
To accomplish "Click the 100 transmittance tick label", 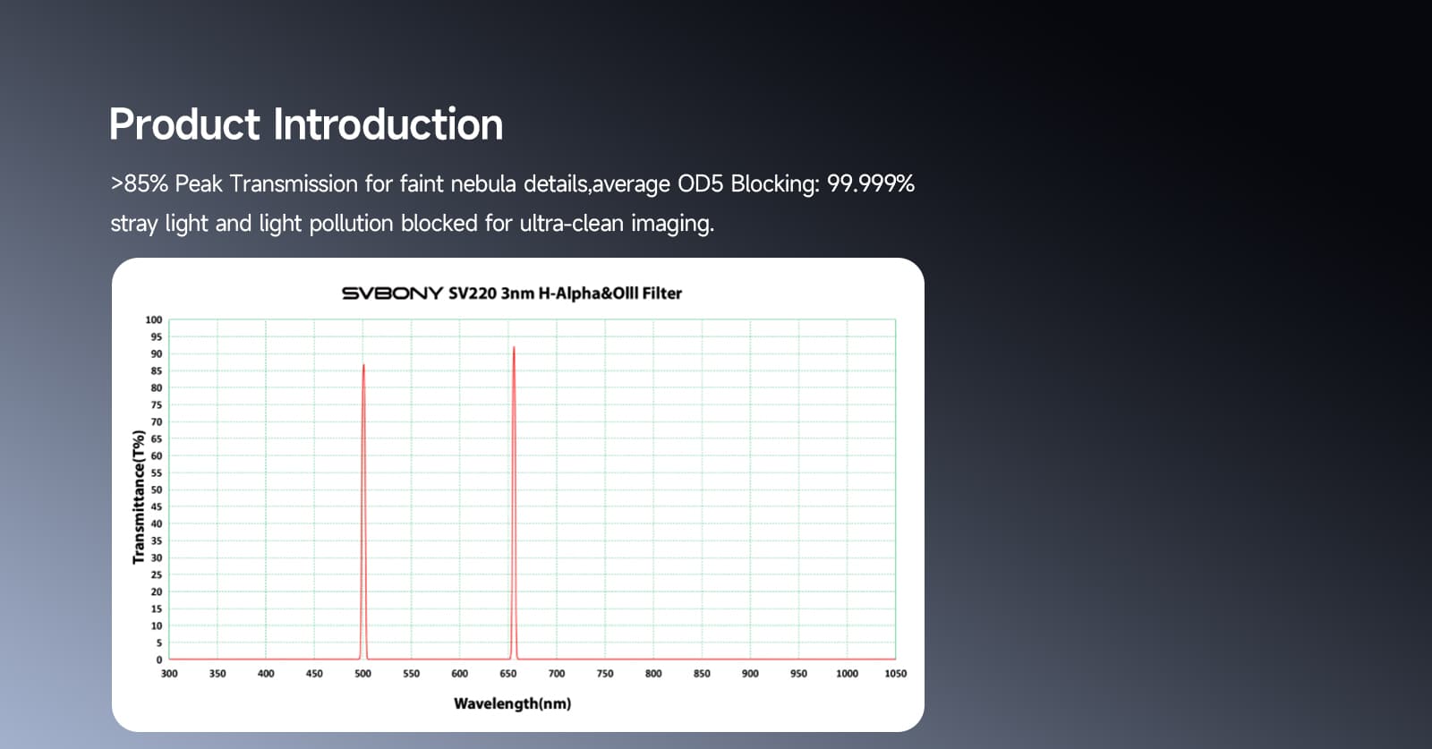I will tap(154, 320).
